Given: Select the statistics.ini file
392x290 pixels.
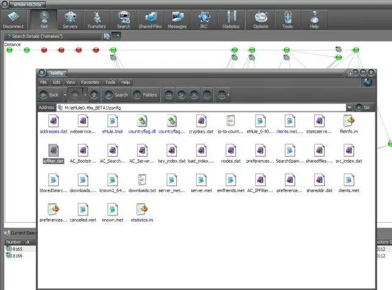Looking at the screenshot, I should (x=142, y=212).
